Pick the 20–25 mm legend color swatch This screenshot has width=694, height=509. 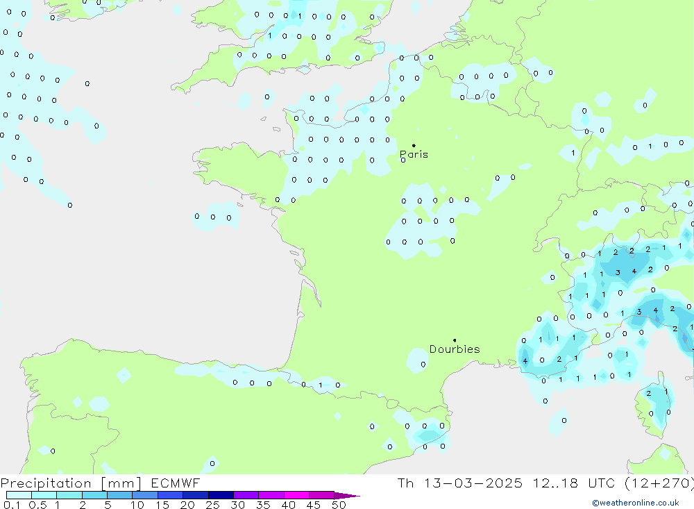(196, 495)
